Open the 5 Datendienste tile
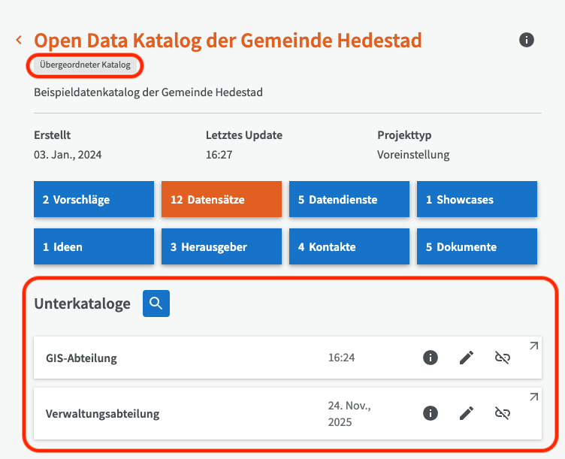Image resolution: width=565 pixels, height=459 pixels. click(349, 199)
